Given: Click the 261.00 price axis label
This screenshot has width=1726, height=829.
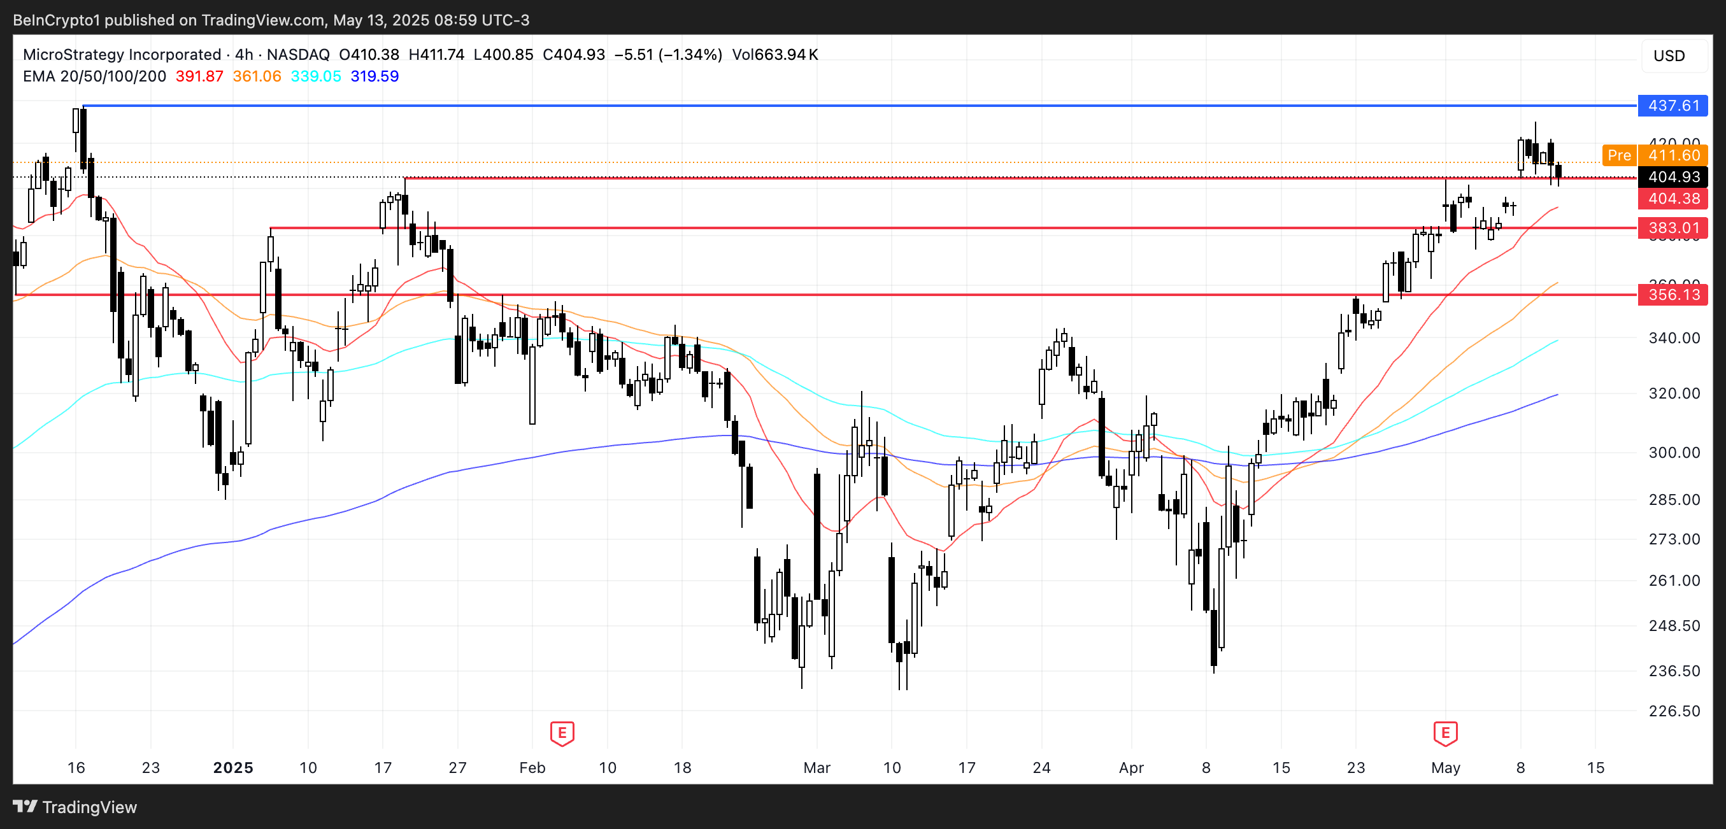Looking at the screenshot, I should [1674, 581].
